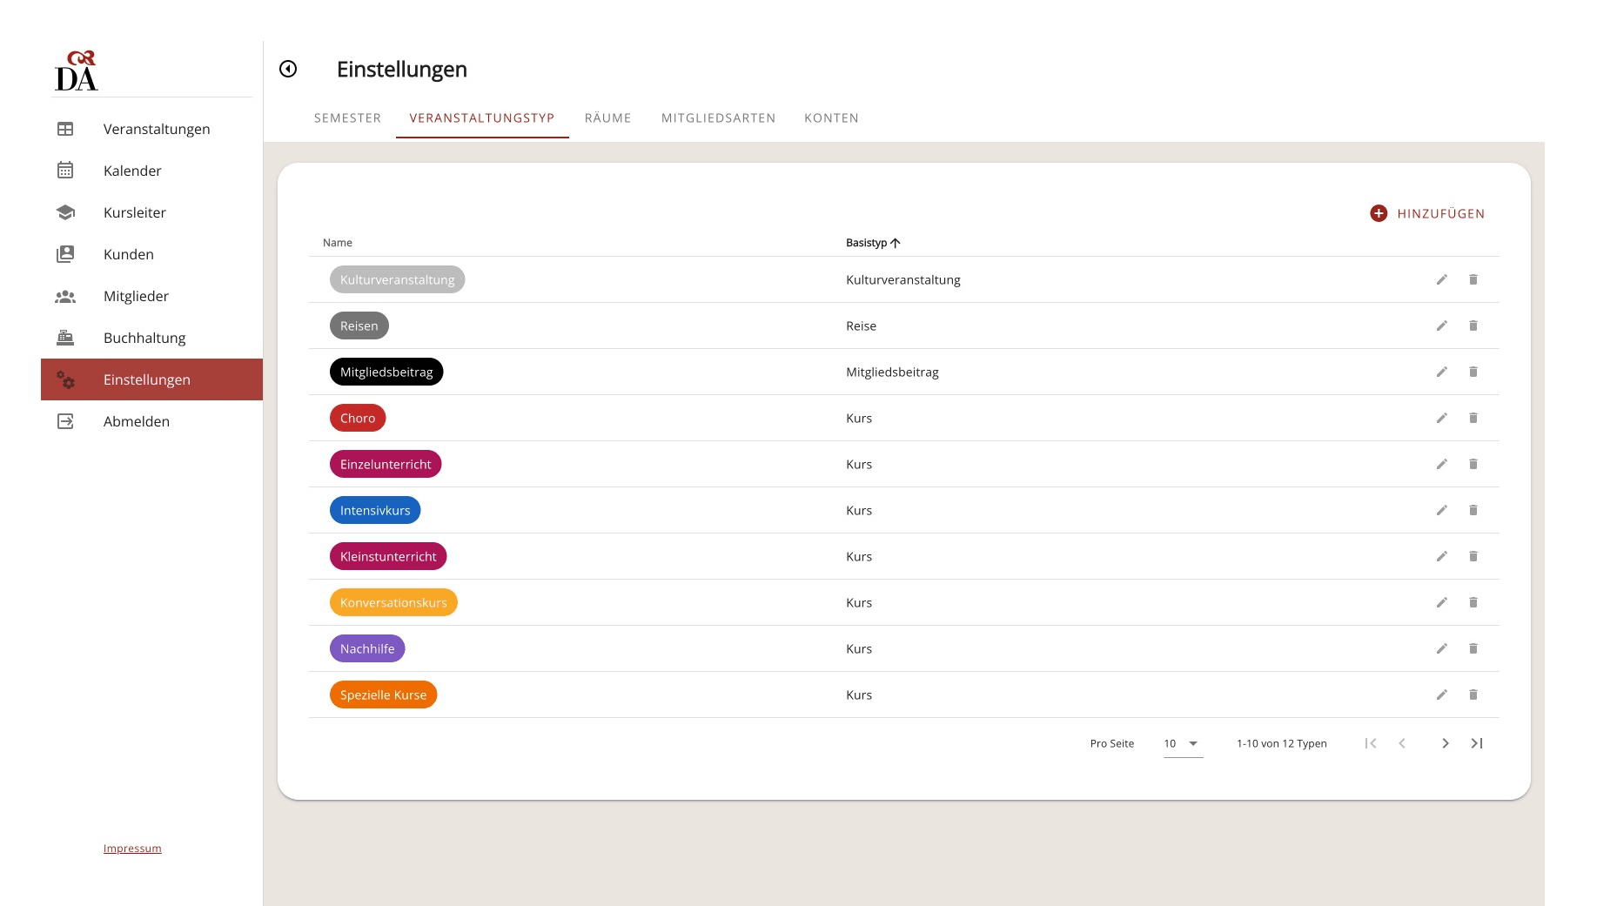Go to next page of types
This screenshot has width=1597, height=906.
click(x=1445, y=743)
